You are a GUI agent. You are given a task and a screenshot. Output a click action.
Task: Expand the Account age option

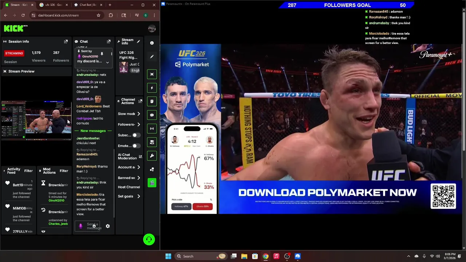click(138, 167)
